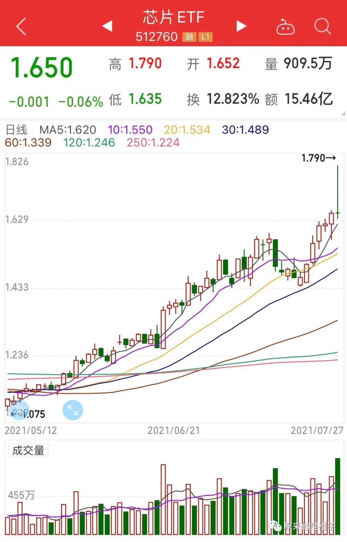The height and width of the screenshot is (542, 347).
Task: Tap turnover amount 15.46亿
Action: tap(308, 99)
